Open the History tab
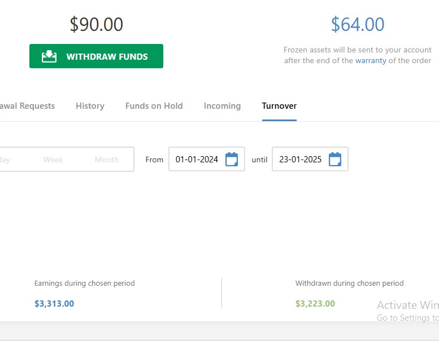Image resolution: width=439 pixels, height=341 pixels. tap(90, 106)
